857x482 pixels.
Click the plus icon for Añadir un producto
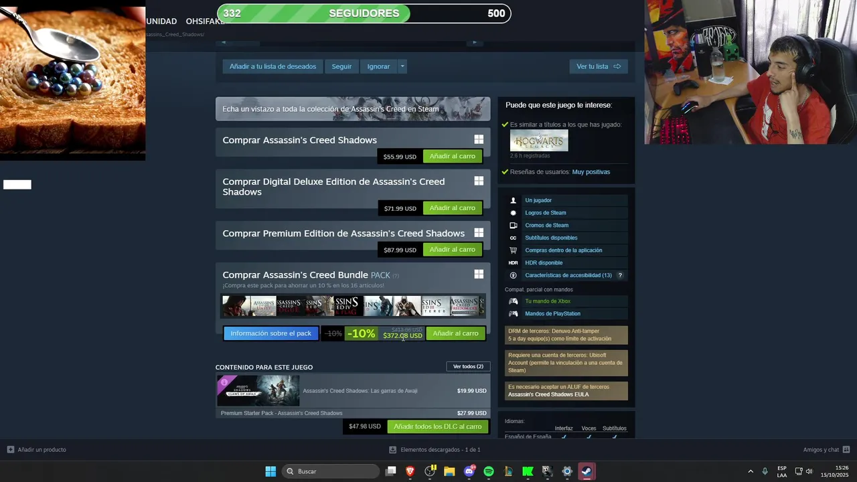pos(10,450)
